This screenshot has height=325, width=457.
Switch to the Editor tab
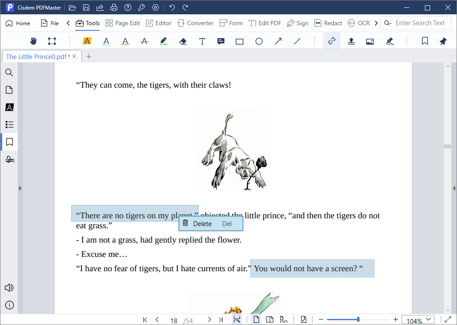(159, 23)
